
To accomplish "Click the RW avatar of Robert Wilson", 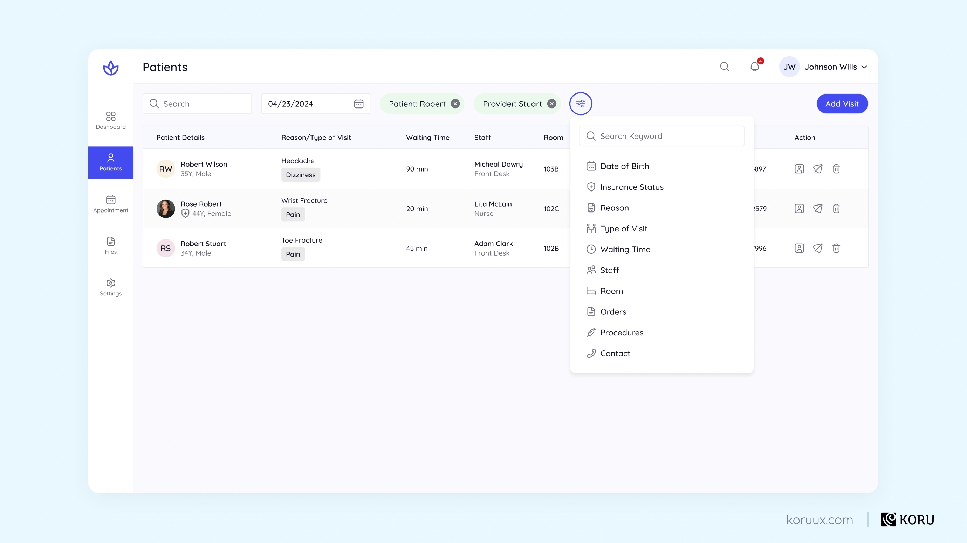I will click(165, 169).
